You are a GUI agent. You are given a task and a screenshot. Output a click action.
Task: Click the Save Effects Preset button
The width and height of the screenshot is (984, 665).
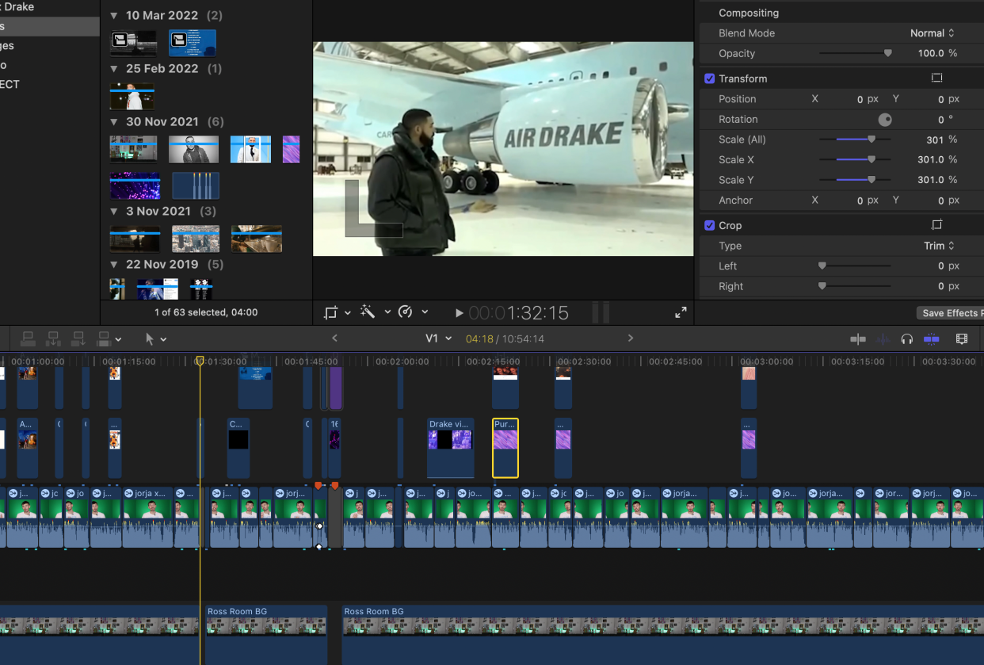point(950,313)
